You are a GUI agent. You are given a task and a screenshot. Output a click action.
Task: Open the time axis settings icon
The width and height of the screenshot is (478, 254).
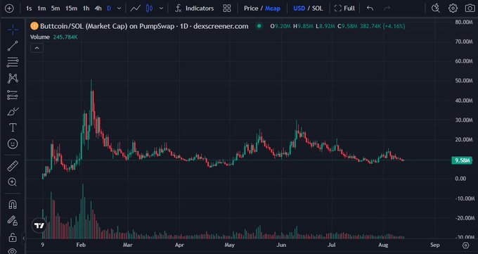[465, 245]
